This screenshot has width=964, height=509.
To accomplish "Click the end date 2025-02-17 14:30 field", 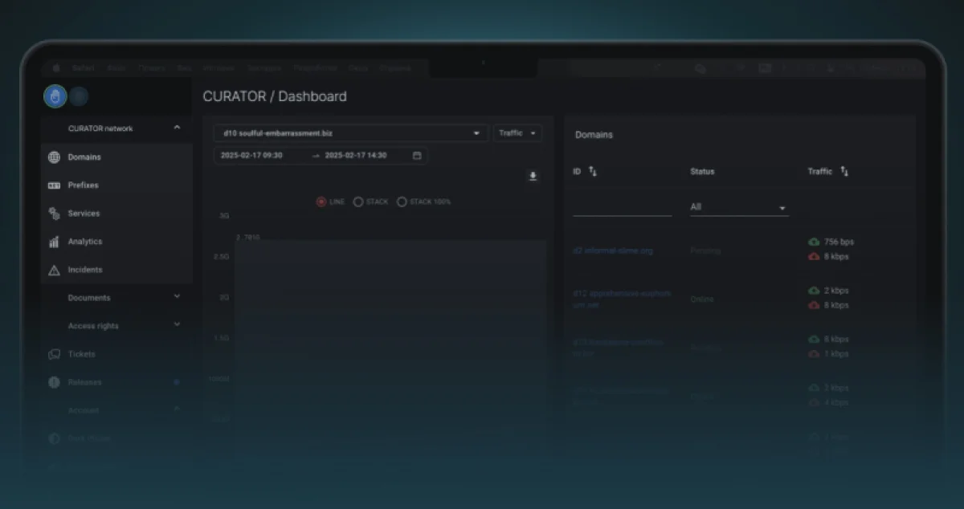I will point(356,156).
